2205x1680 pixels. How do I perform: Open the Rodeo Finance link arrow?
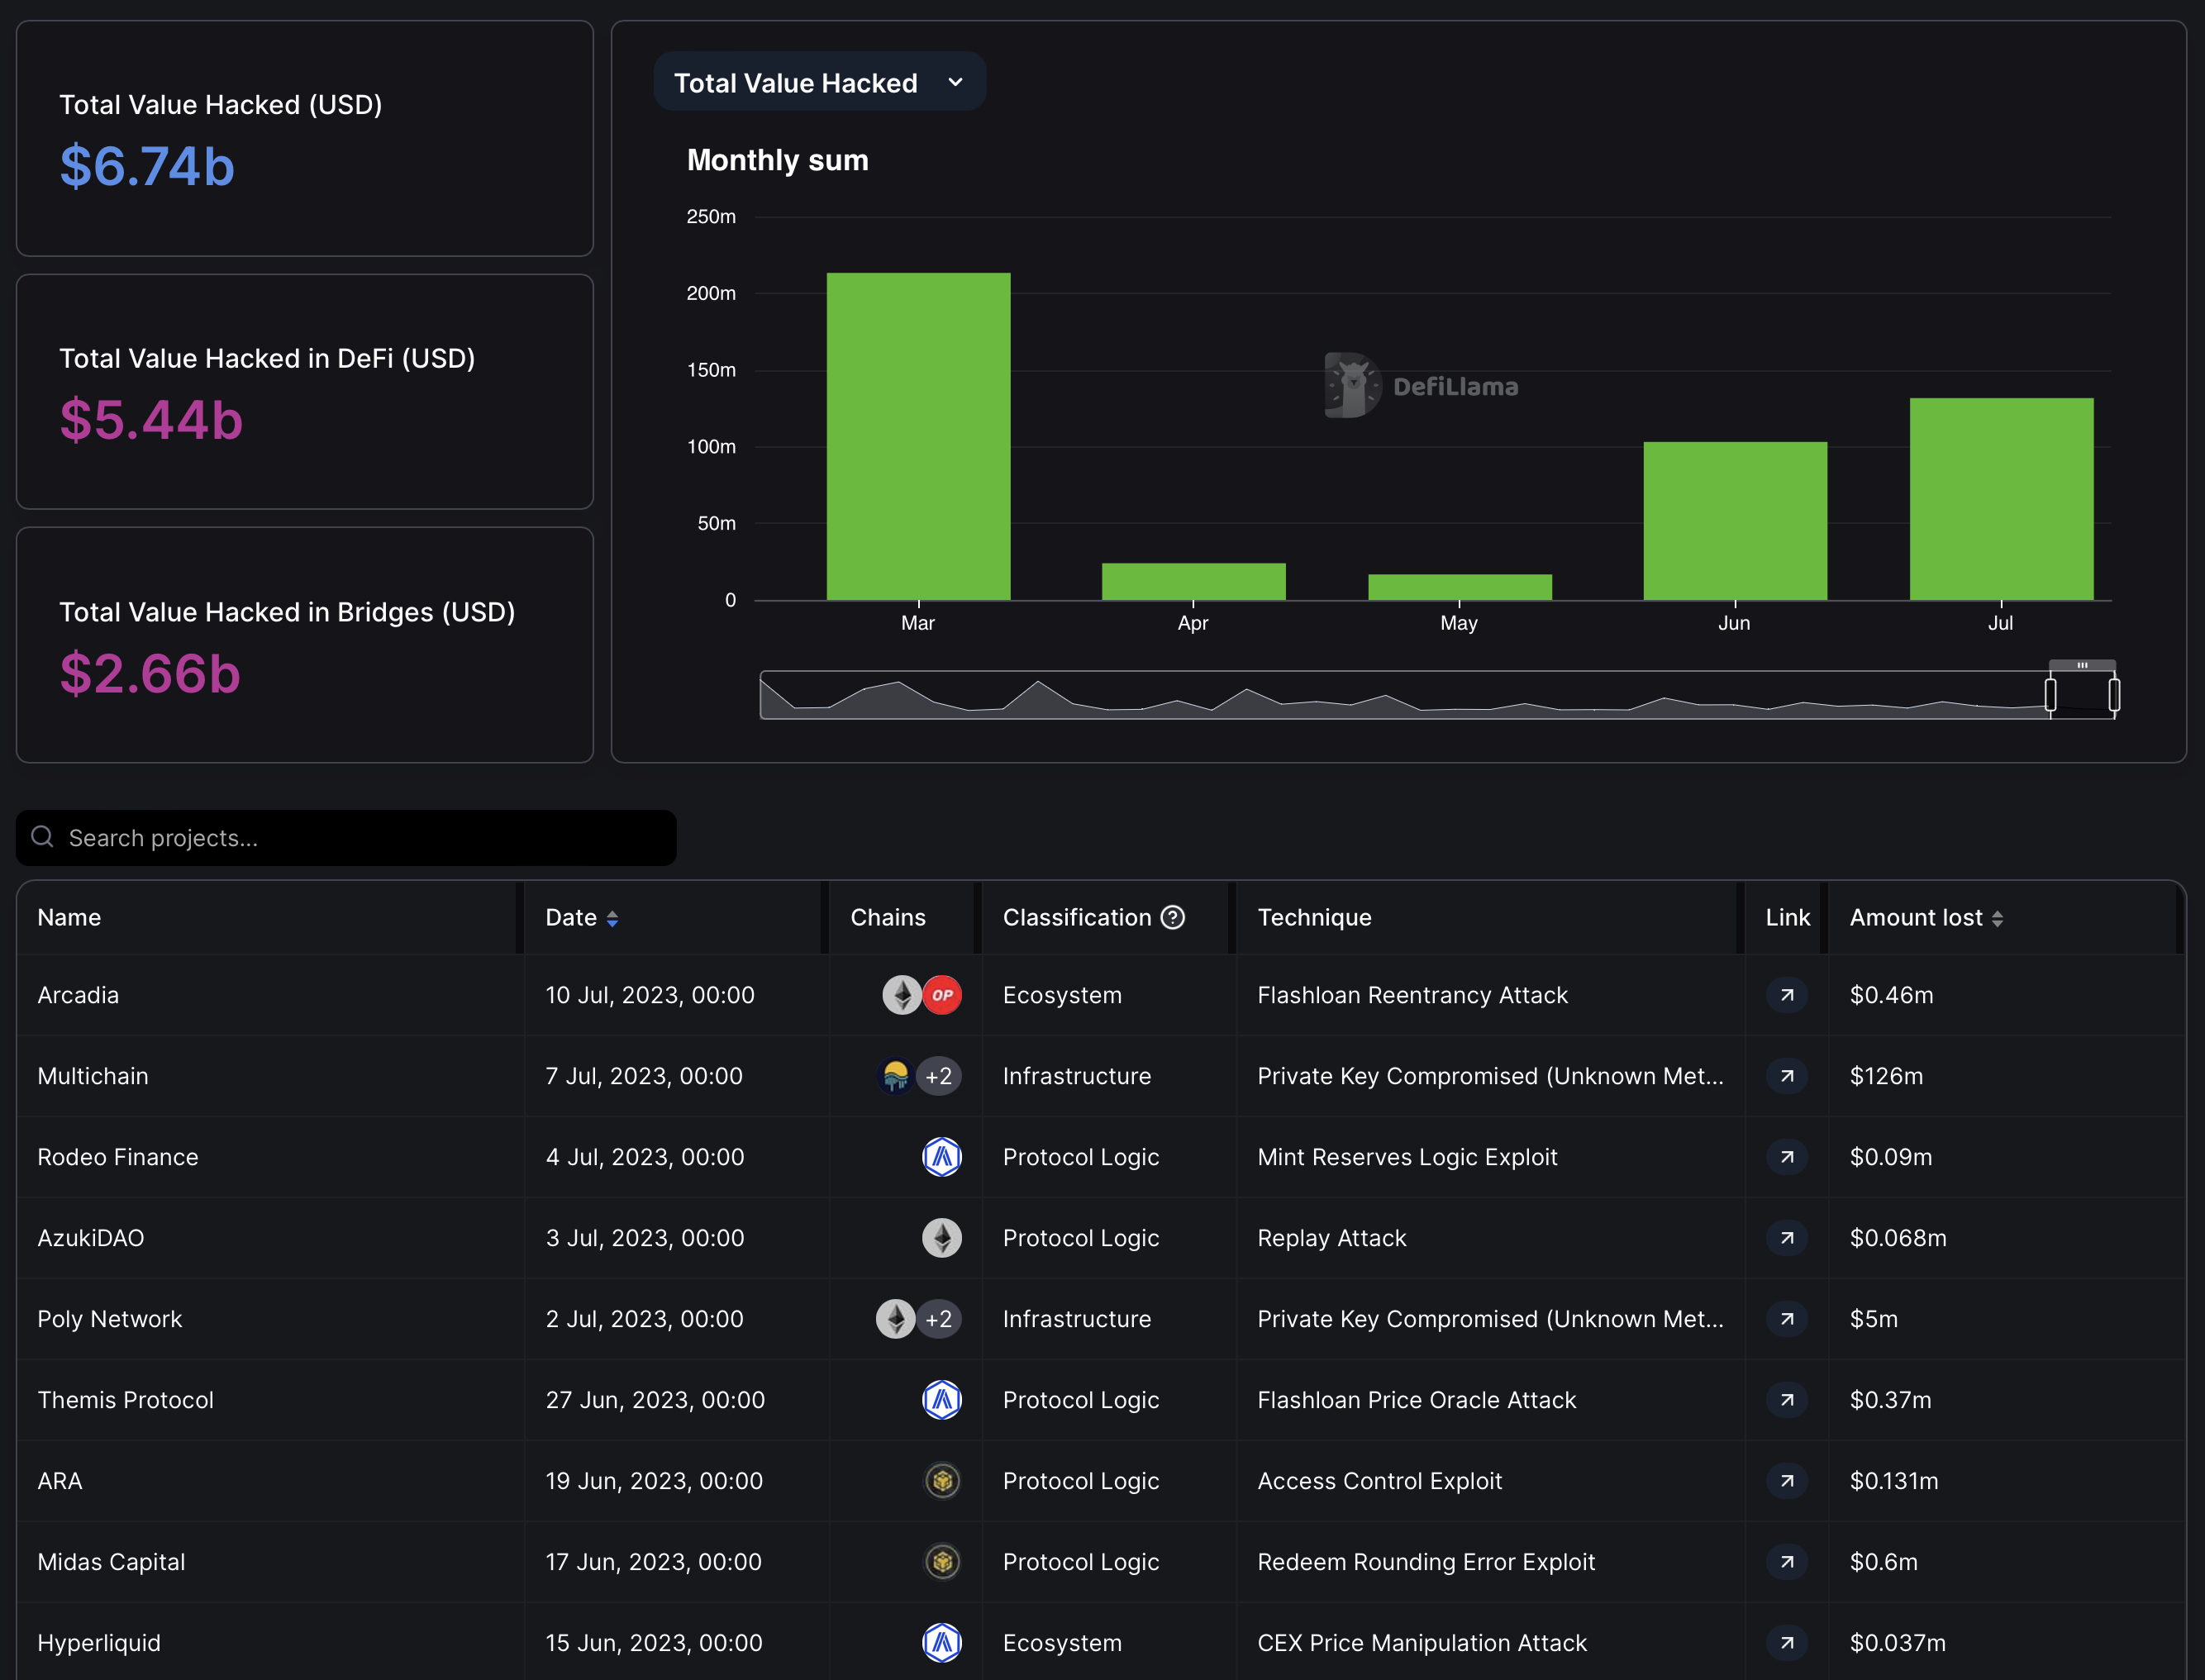click(1787, 1157)
